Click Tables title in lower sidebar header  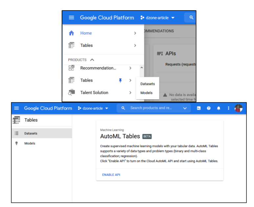31,120
